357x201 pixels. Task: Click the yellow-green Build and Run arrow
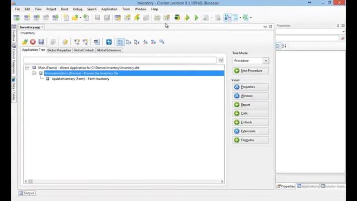tap(187, 17)
